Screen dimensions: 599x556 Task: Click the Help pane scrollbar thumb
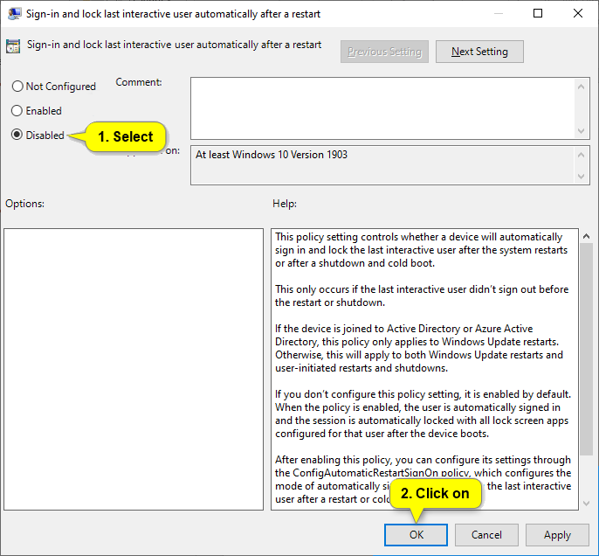pos(585,350)
